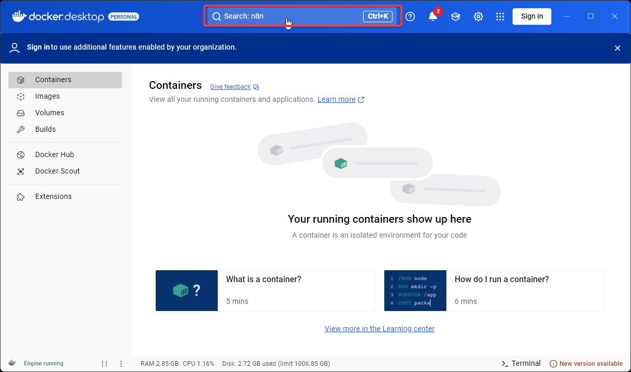Open the apps grid icon in header

[x=500, y=17]
